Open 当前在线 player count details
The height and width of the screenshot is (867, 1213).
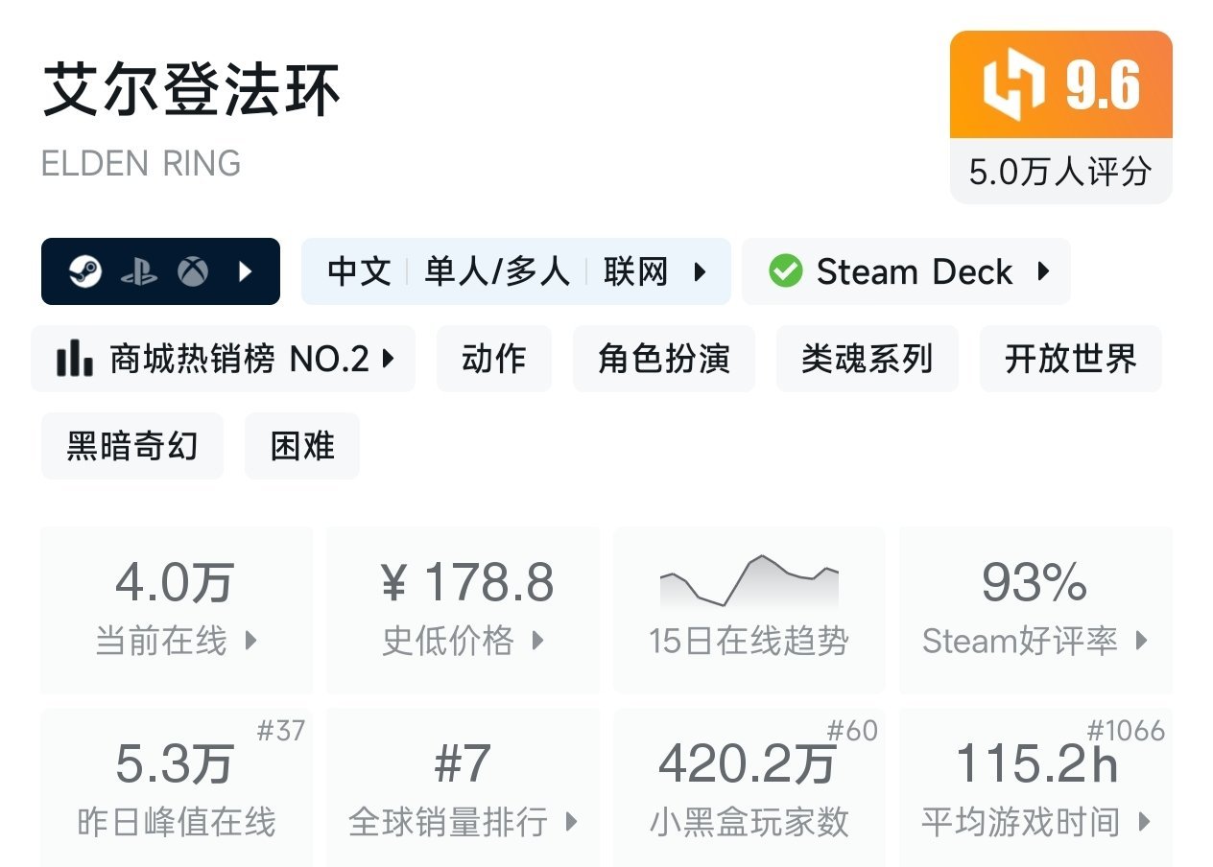[x=177, y=610]
